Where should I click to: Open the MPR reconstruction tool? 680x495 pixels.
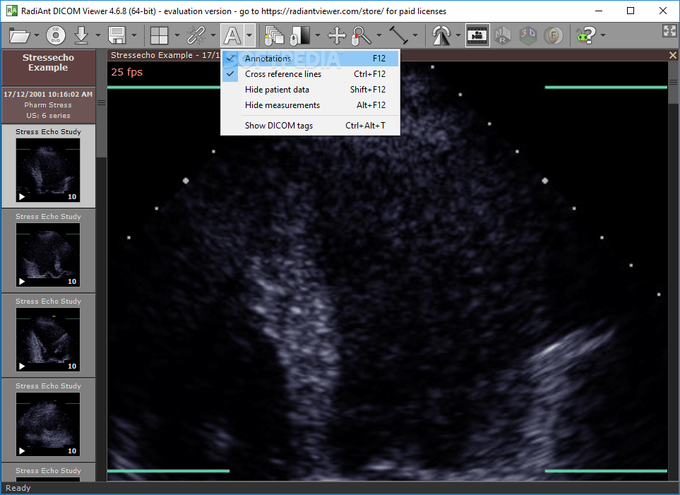pos(503,35)
